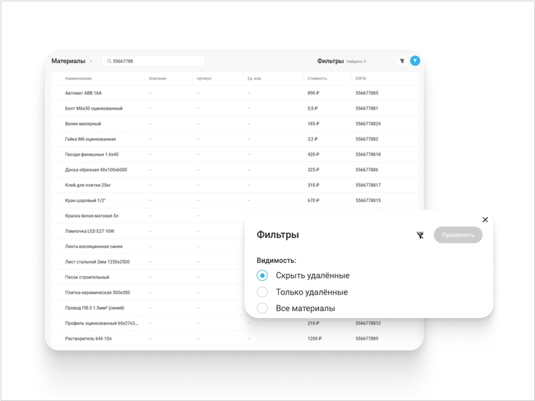This screenshot has height=401, width=535.
Task: Click the clear filters icon in table header
Action: click(x=402, y=61)
